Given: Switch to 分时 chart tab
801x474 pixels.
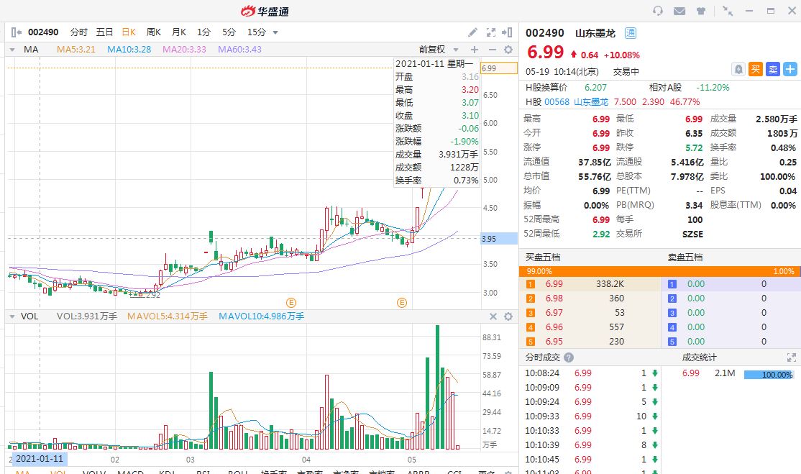Looking at the screenshot, I should 79,32.
